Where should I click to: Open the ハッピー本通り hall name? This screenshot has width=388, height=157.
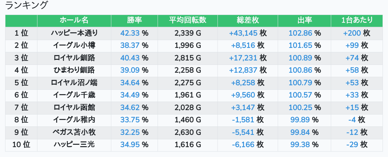74,33
